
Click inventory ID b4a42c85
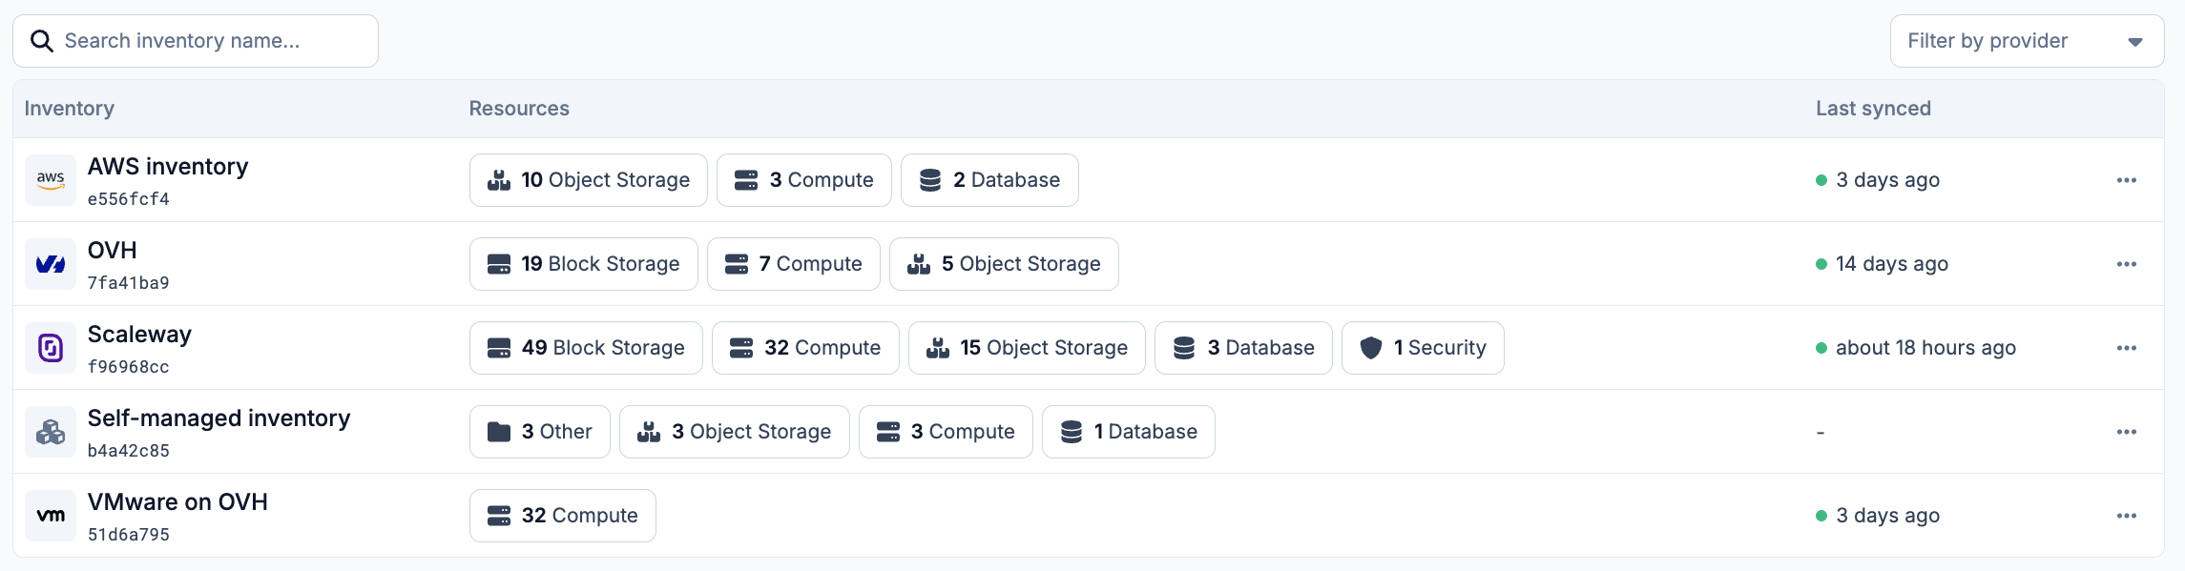click(x=129, y=451)
